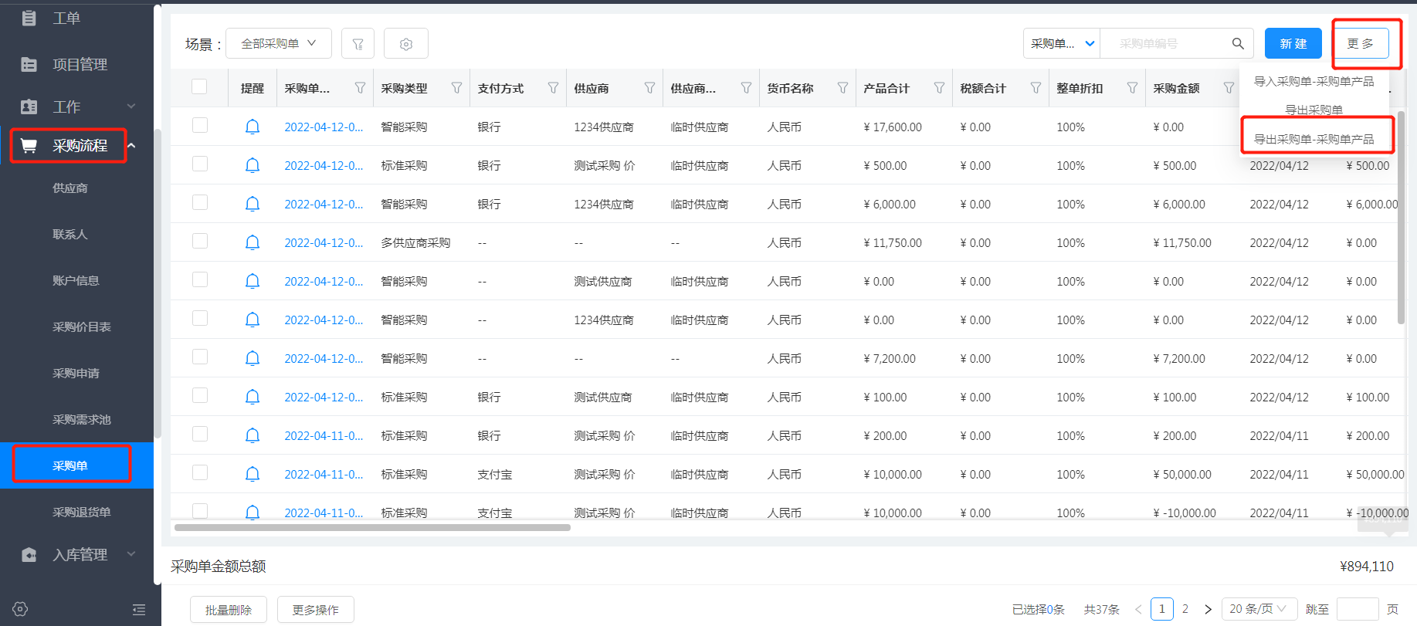1417x626 pixels.
Task: Open 联系人 in sidebar
Action: [x=70, y=235]
